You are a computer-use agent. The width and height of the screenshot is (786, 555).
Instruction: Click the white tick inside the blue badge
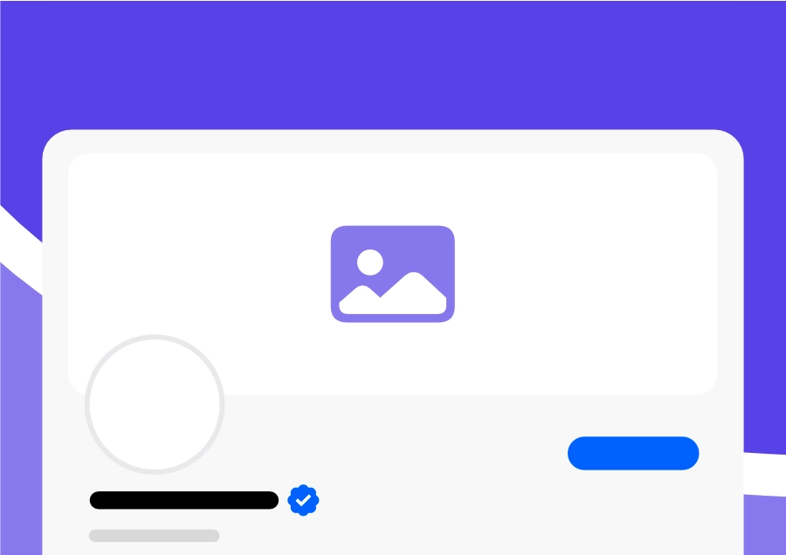[303, 500]
